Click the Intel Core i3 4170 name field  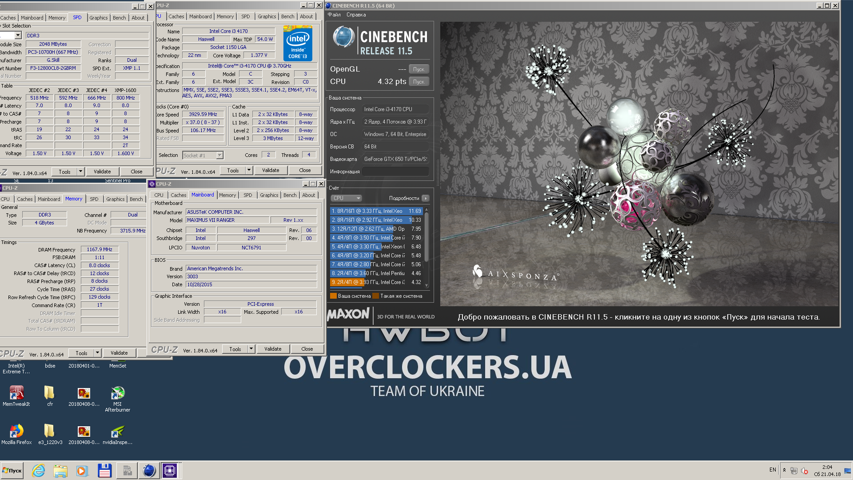pyautogui.click(x=228, y=31)
